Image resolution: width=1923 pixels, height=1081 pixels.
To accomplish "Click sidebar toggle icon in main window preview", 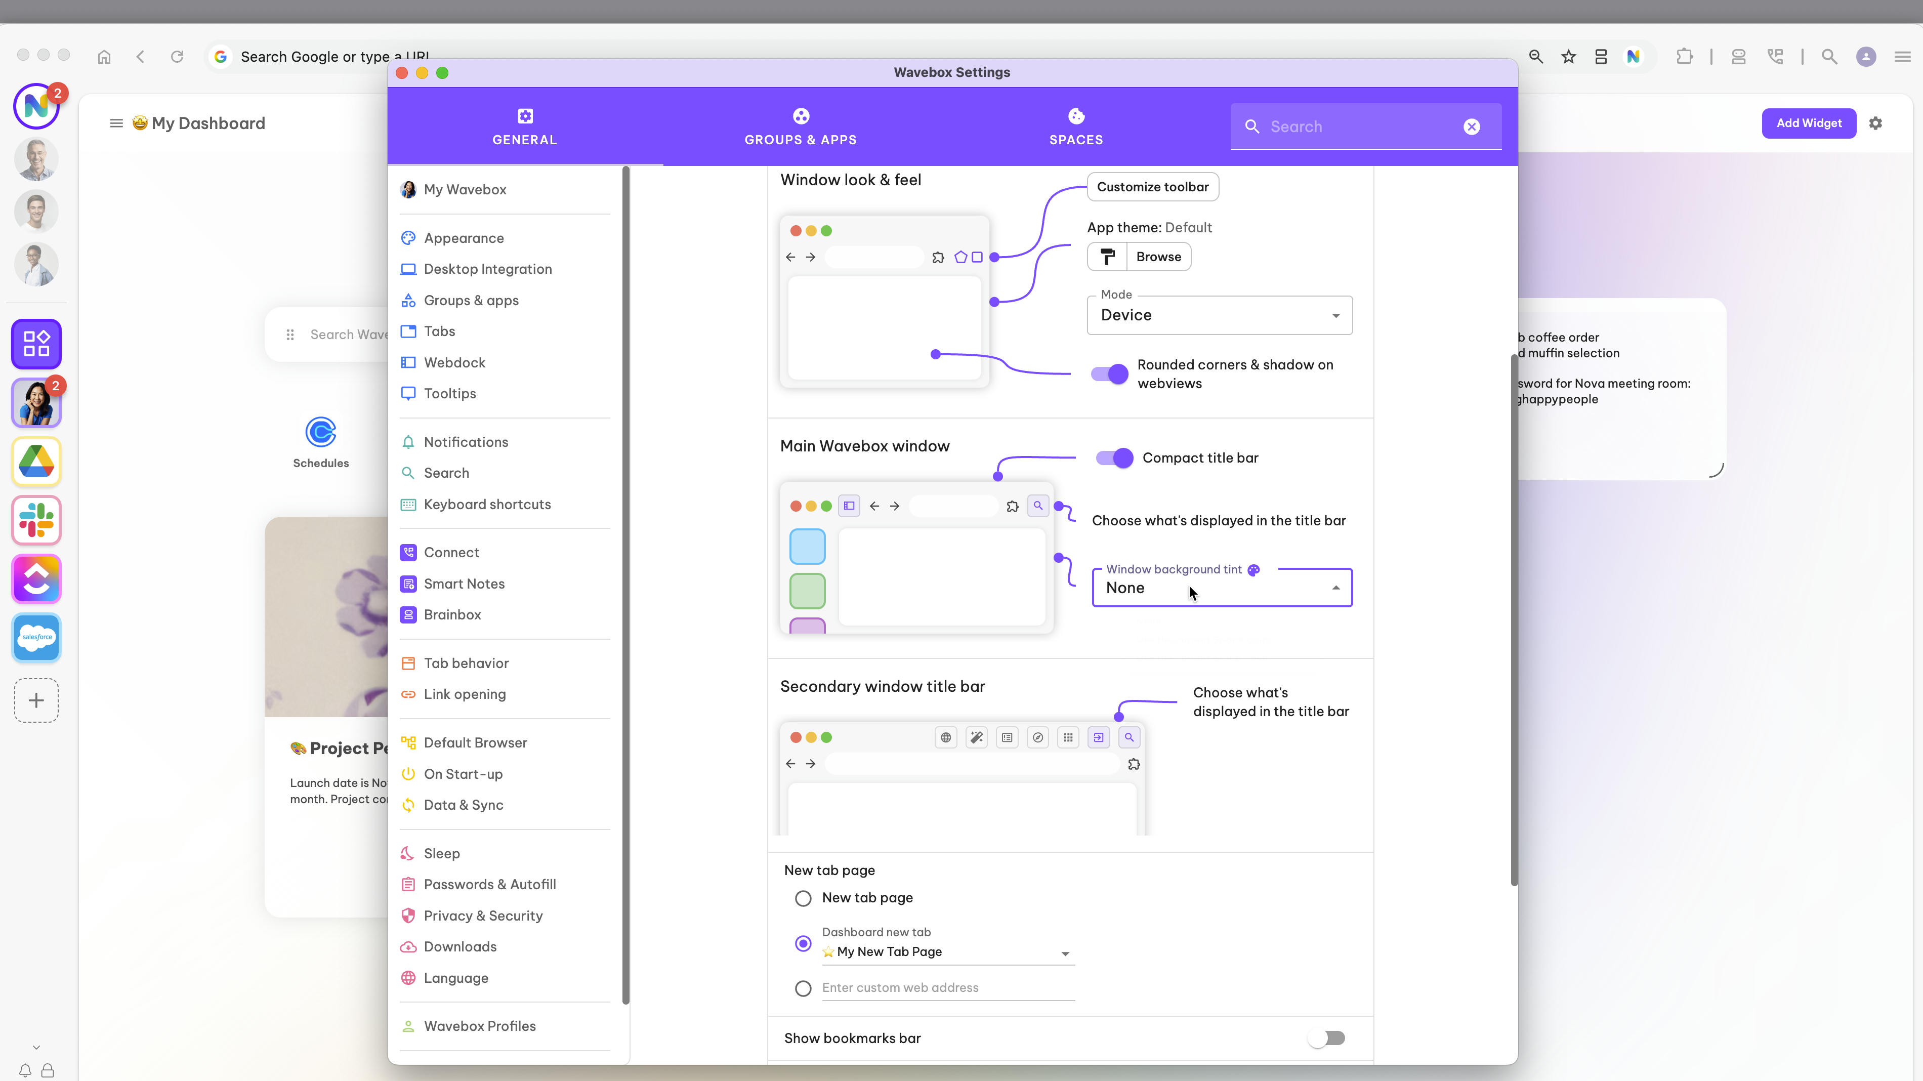I will [849, 506].
